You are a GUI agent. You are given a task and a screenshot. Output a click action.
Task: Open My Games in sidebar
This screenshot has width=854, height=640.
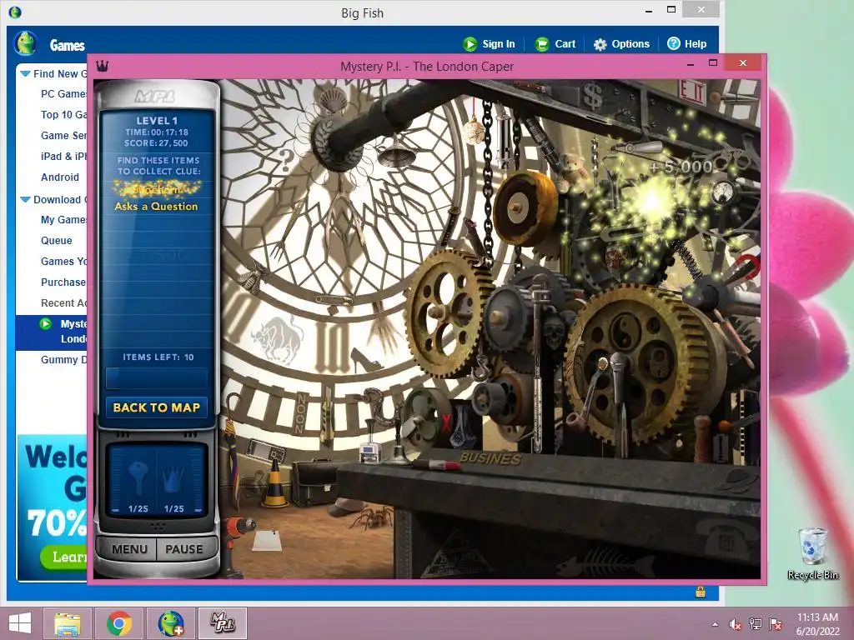click(x=63, y=219)
